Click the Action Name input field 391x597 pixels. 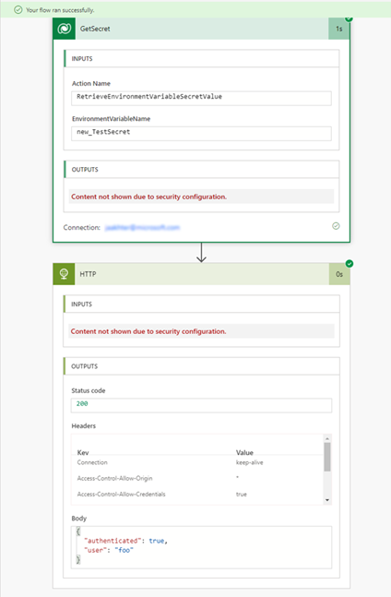coord(201,98)
